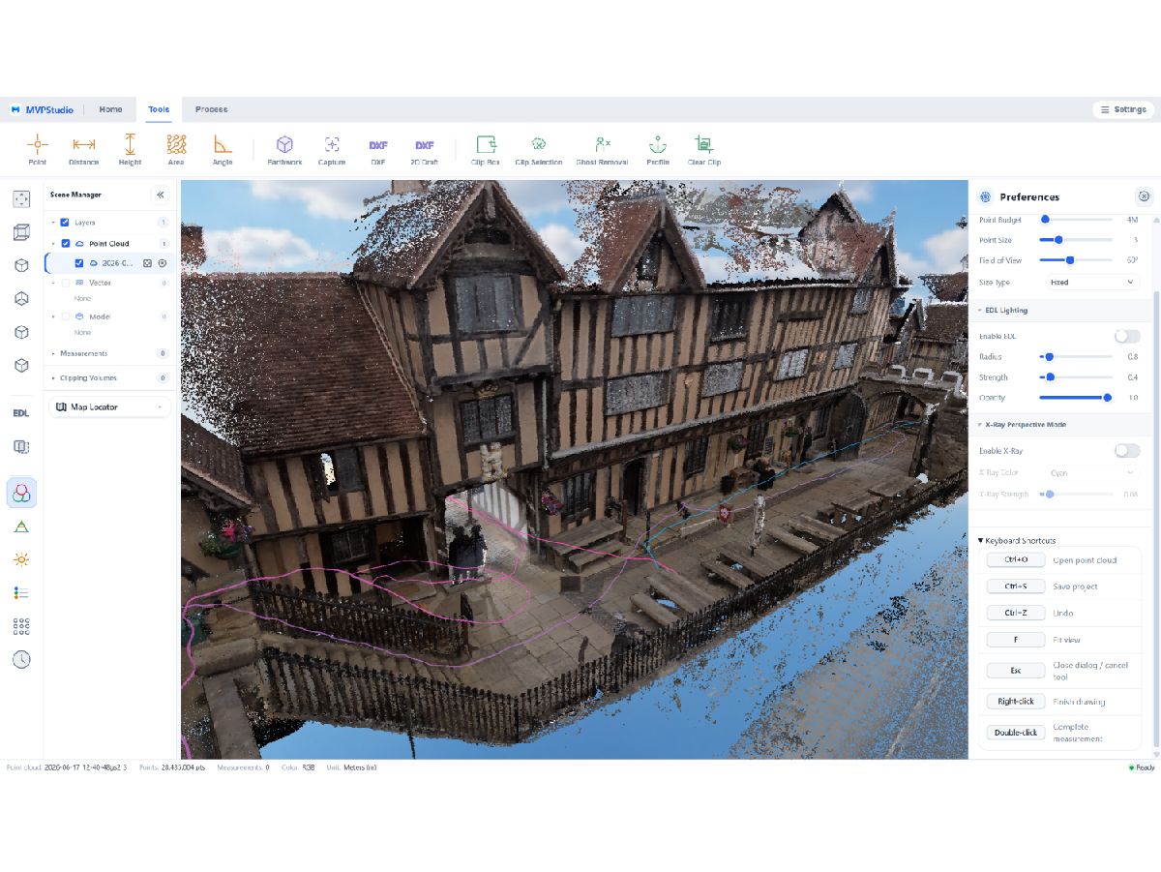Adjust the Point Size slider
The image size is (1161, 872).
1076,240
